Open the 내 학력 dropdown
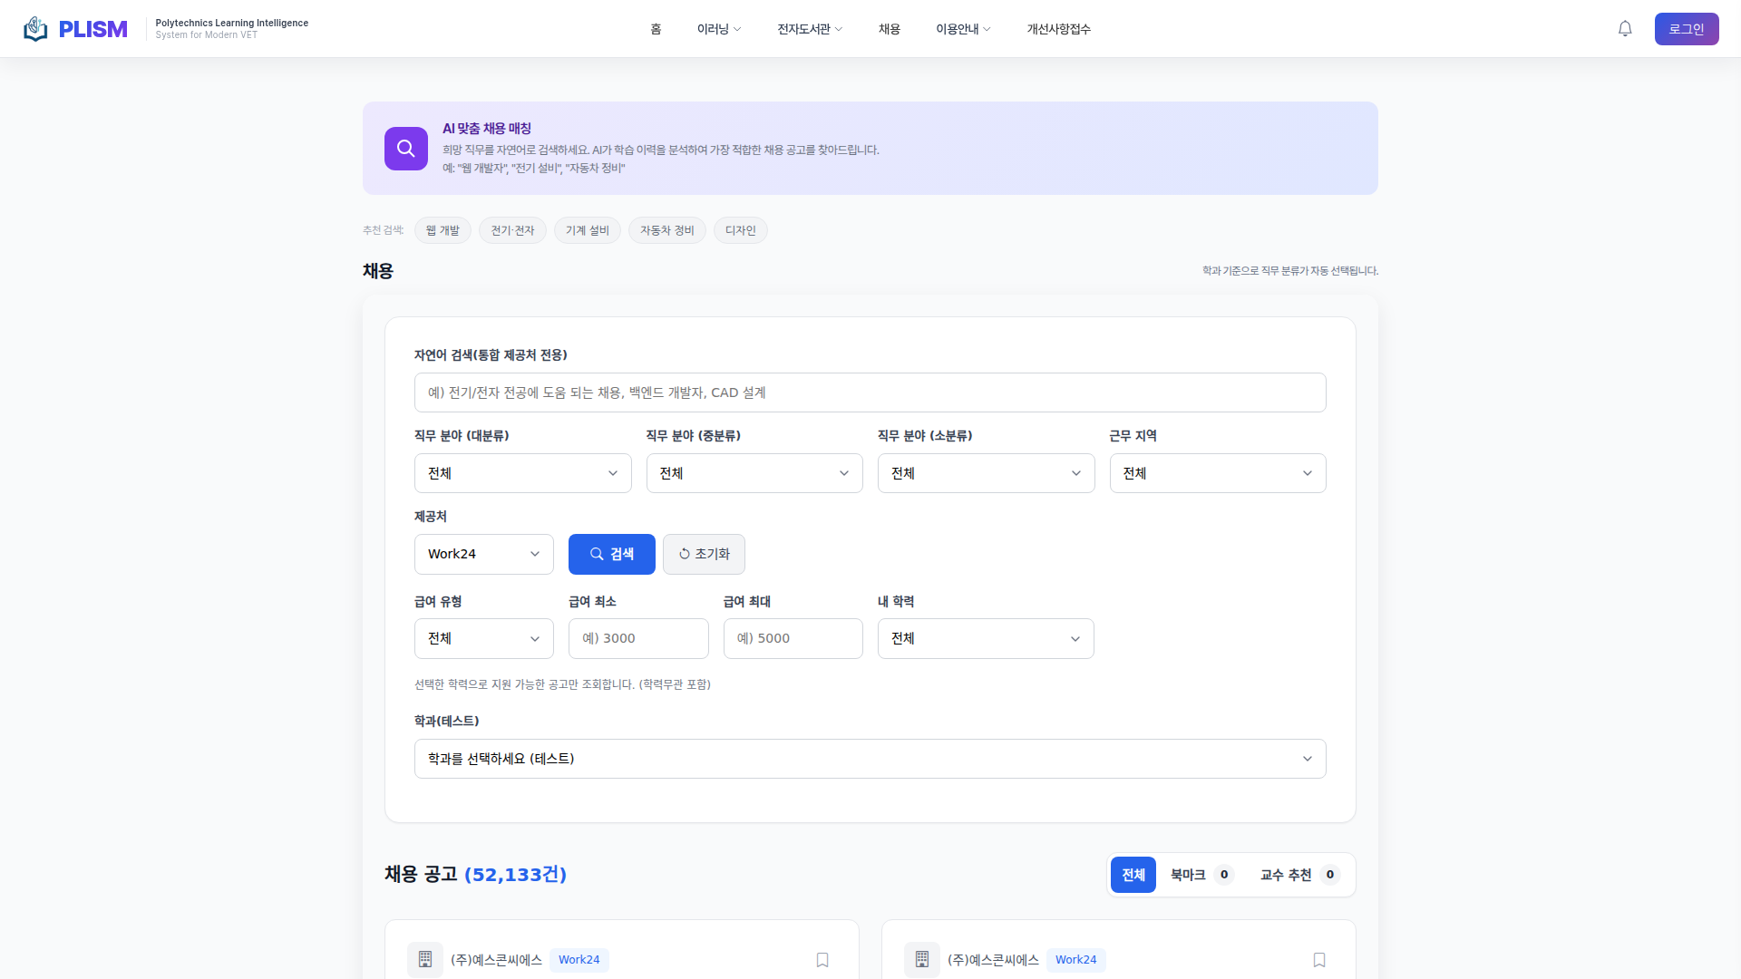This screenshot has width=1741, height=979. pos(985,638)
